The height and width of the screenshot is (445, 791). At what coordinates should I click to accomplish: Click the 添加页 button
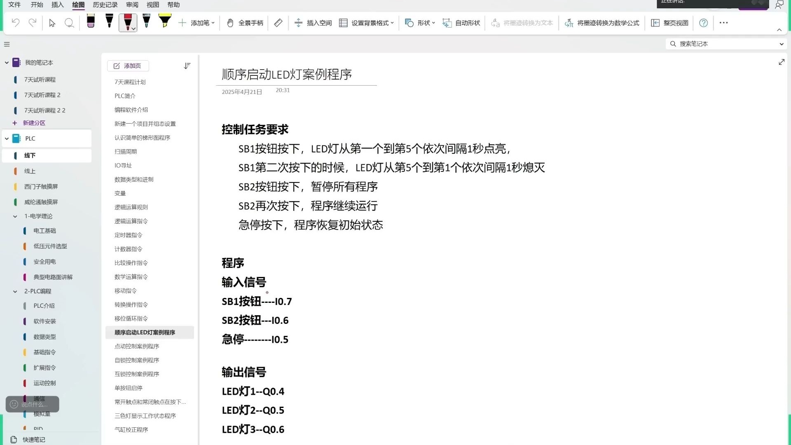click(128, 66)
